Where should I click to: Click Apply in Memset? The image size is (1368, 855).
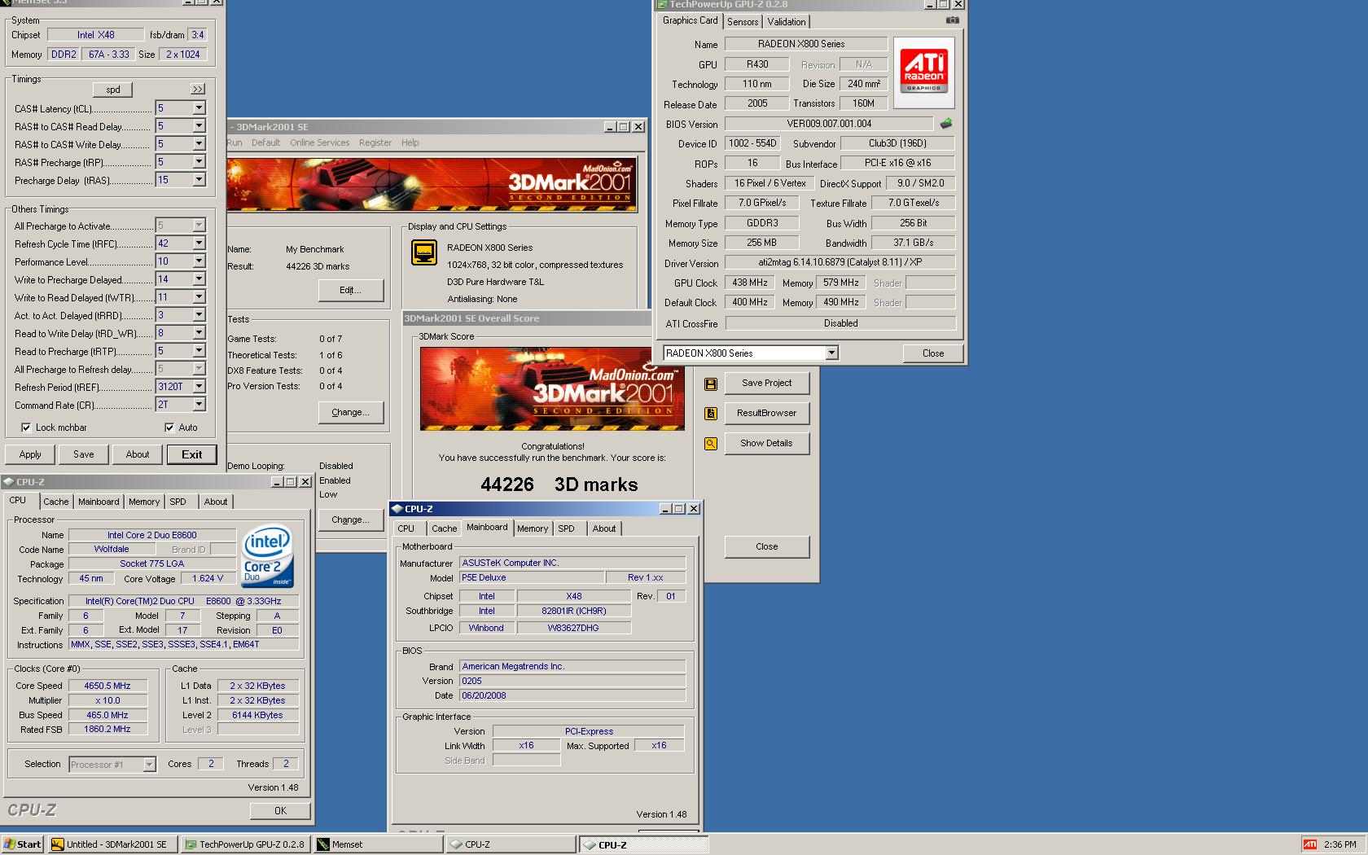click(30, 454)
